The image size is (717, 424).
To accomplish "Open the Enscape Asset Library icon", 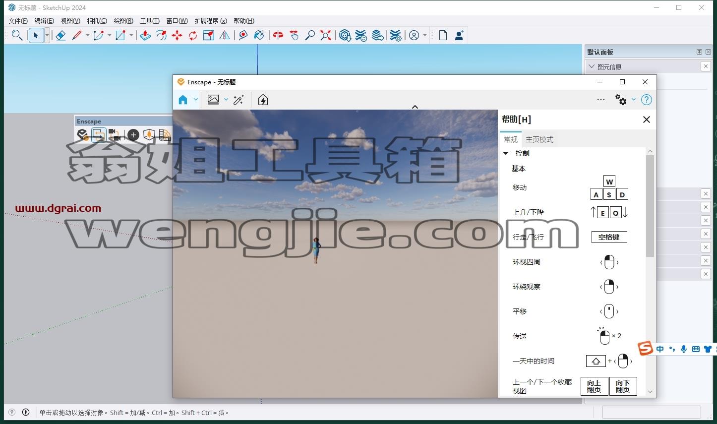I will 149,134.
